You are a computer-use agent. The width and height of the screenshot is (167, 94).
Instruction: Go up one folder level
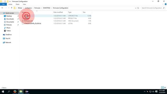(x=11, y=8)
